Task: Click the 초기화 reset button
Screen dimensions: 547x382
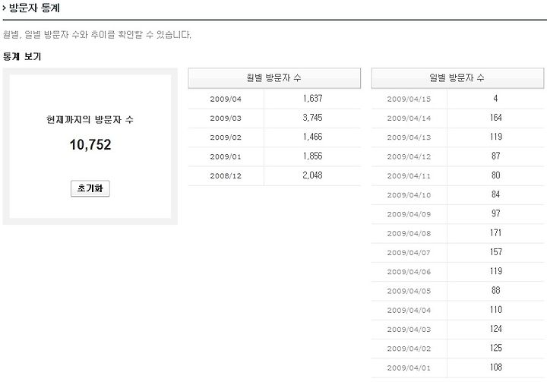Action: tap(90, 188)
